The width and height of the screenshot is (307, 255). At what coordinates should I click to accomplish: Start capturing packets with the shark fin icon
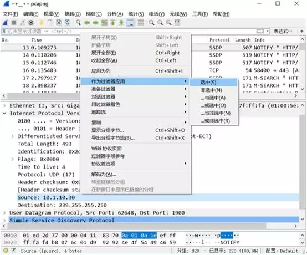click(x=6, y=23)
